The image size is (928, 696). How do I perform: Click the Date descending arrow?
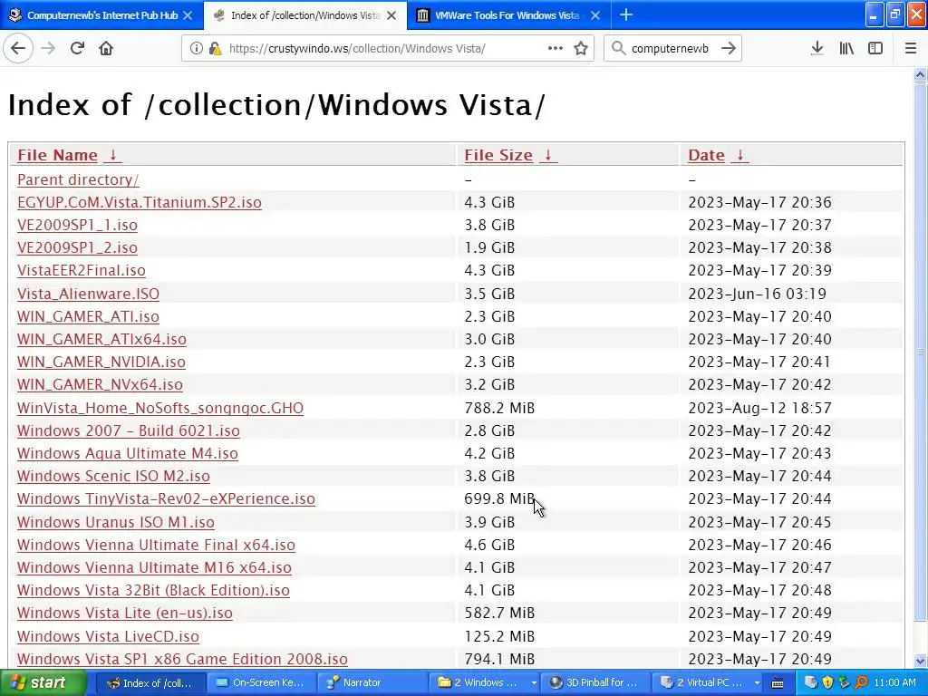coord(739,155)
